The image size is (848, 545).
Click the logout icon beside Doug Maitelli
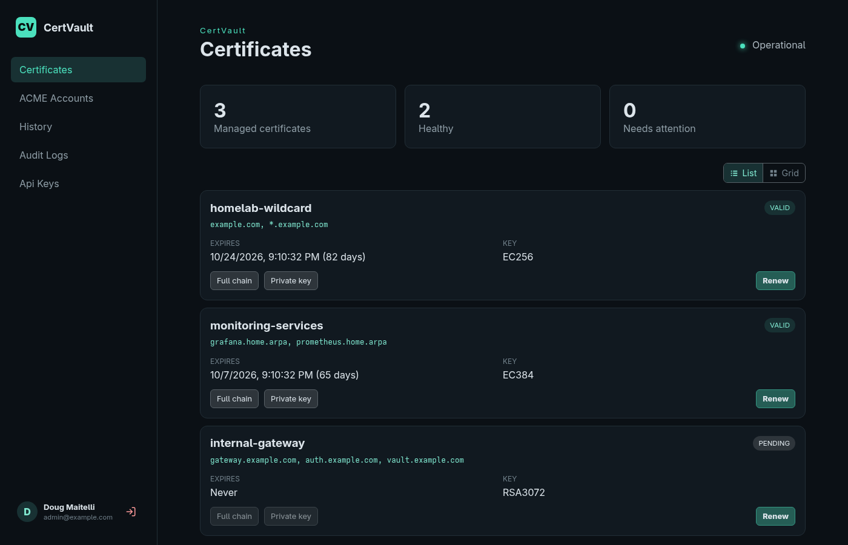coord(131,512)
